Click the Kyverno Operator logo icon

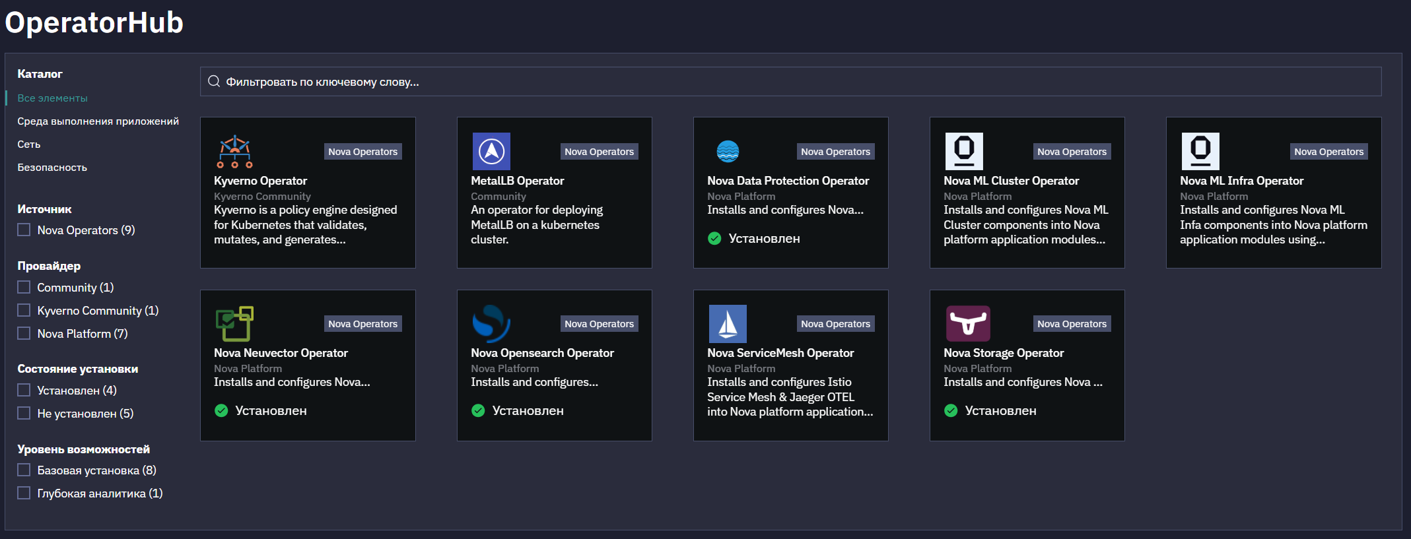[x=234, y=152]
